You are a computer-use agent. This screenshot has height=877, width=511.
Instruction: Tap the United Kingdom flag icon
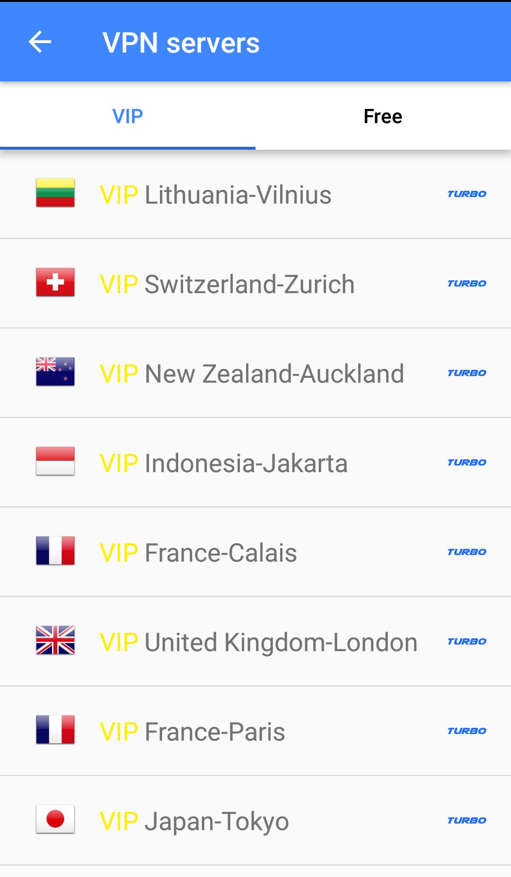tap(55, 640)
